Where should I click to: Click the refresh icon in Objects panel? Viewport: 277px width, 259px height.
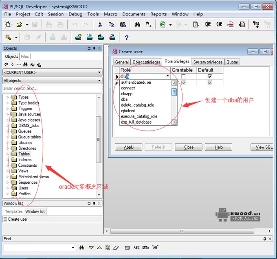(7, 65)
